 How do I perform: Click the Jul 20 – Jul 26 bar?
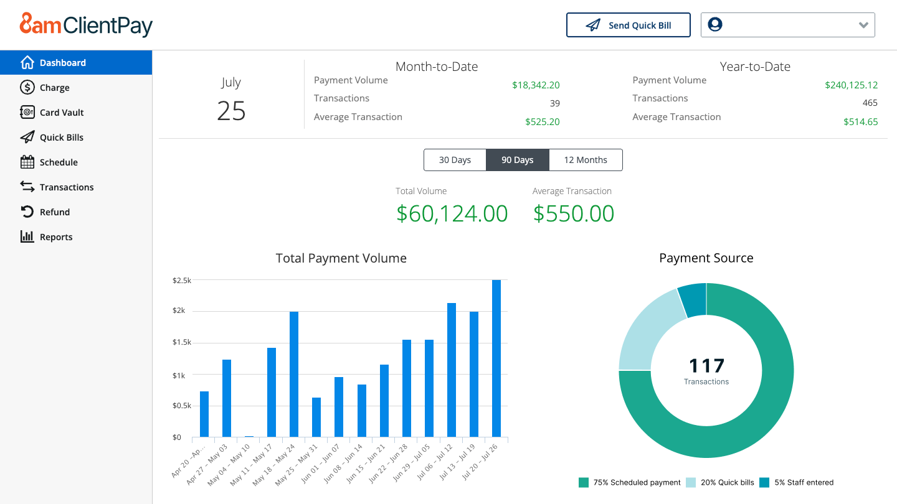[496, 358]
